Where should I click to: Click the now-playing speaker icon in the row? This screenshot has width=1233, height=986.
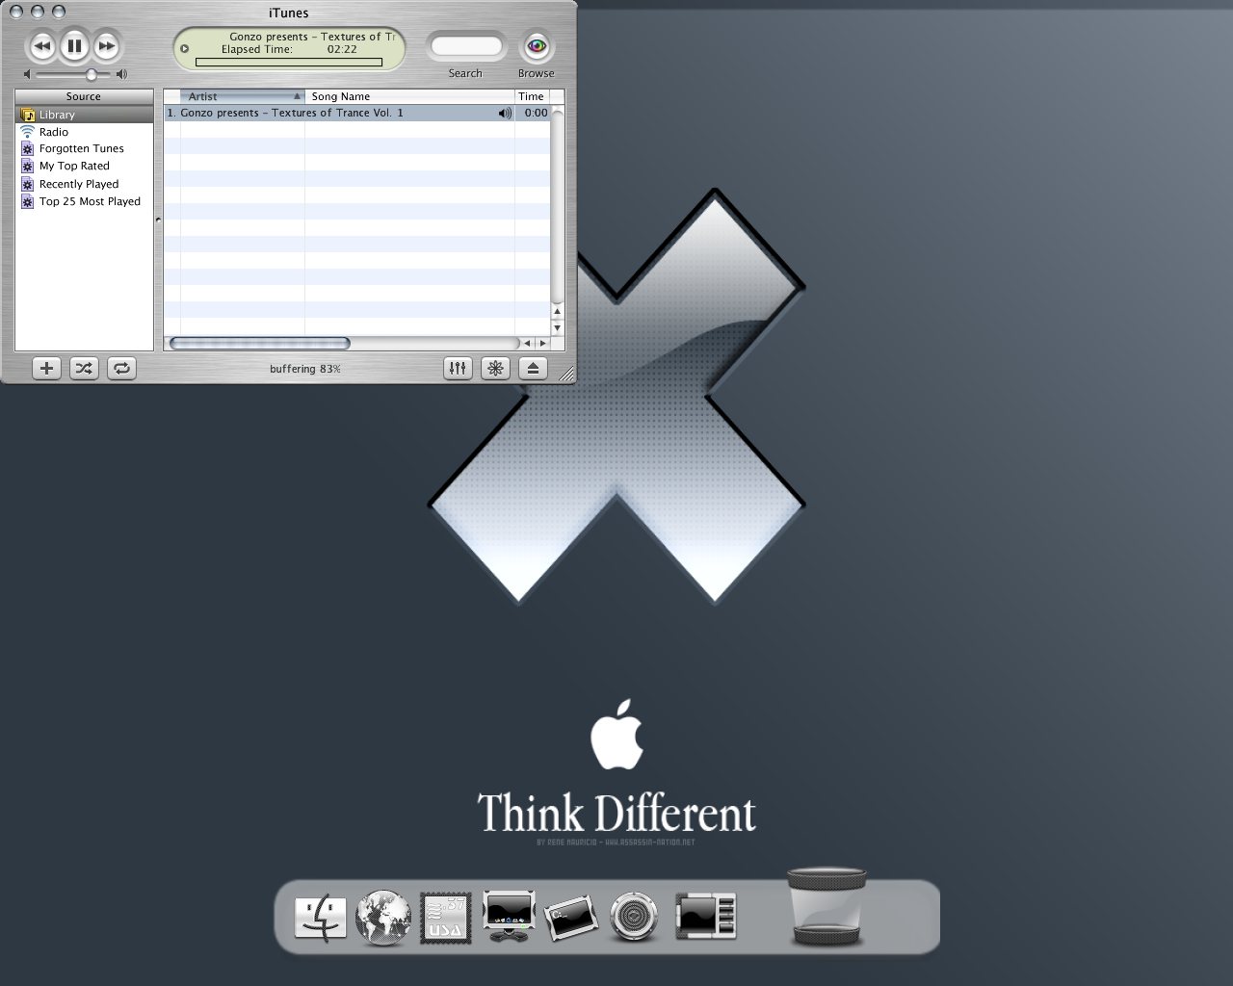pos(505,113)
